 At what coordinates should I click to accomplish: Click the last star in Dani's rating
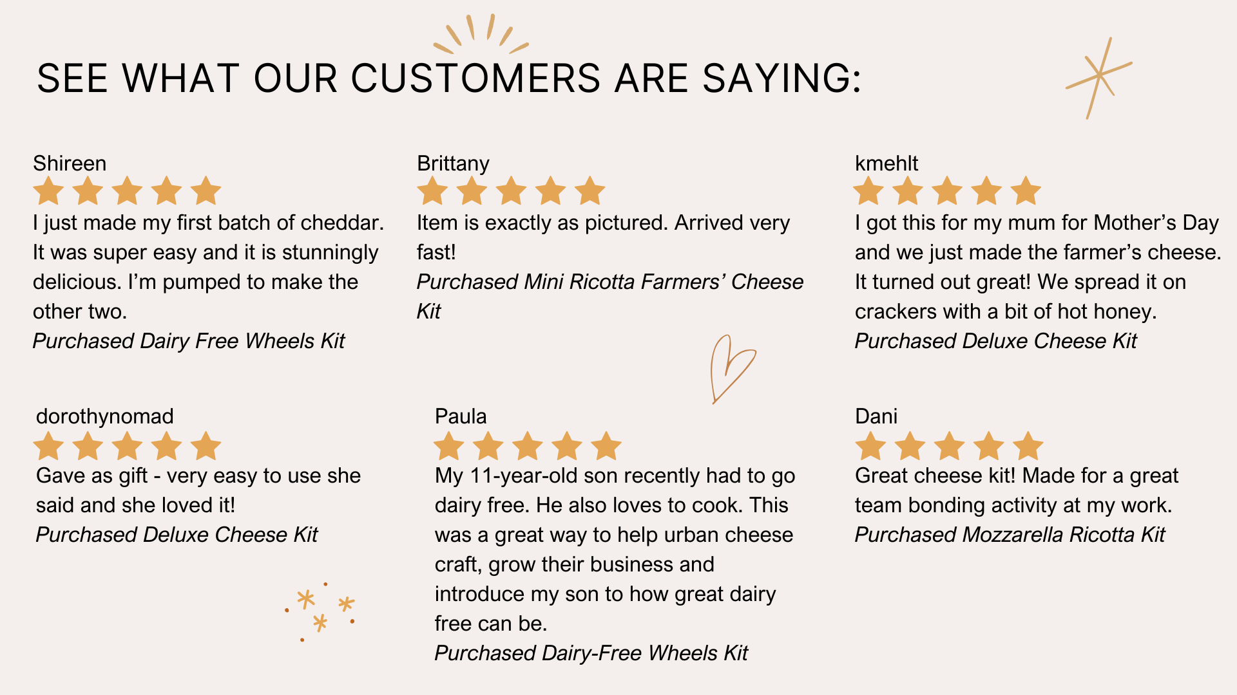point(1028,446)
